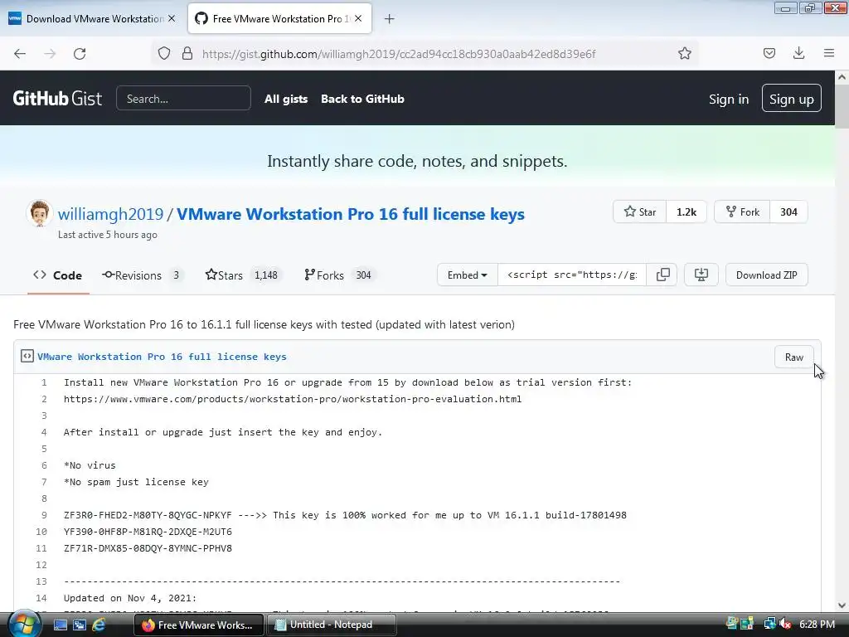Open williamgh2019 avatar image

[x=40, y=213]
